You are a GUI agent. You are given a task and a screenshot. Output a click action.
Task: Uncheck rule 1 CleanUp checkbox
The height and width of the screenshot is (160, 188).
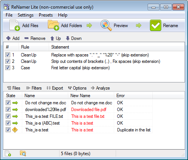click(8, 55)
